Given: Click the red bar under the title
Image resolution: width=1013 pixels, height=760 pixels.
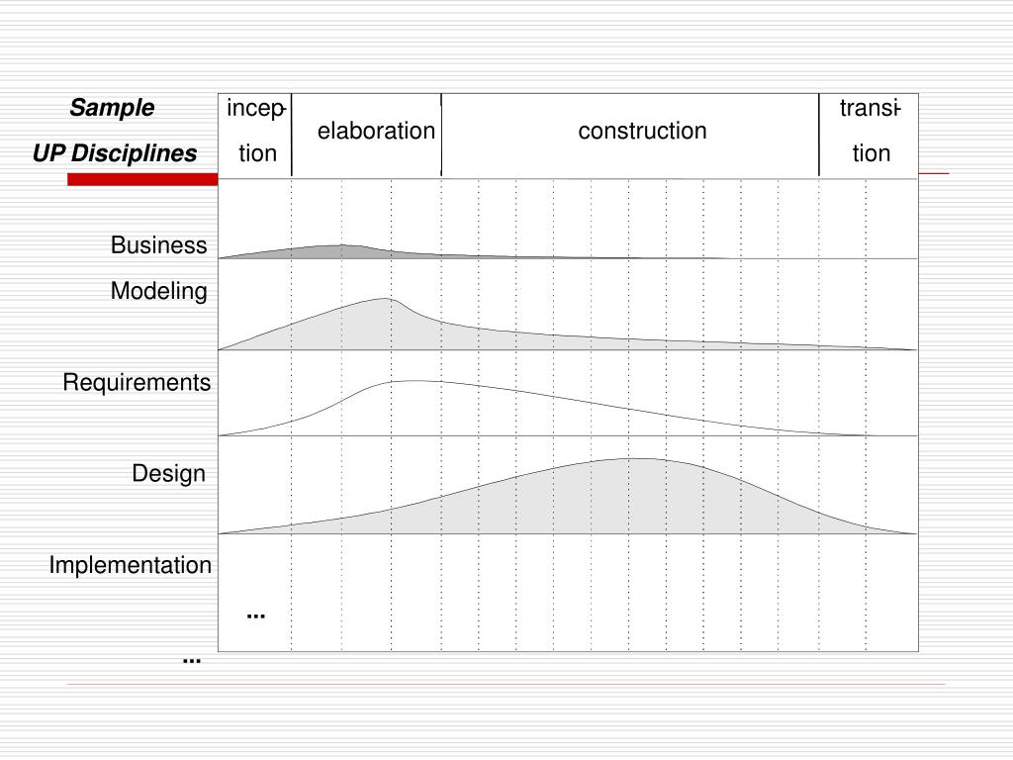Looking at the screenshot, I should tap(142, 180).
